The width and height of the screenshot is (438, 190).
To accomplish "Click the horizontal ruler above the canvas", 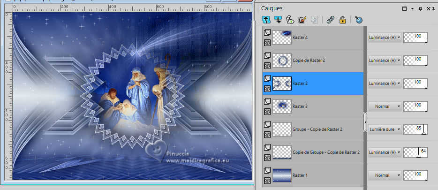I will pos(132,7).
